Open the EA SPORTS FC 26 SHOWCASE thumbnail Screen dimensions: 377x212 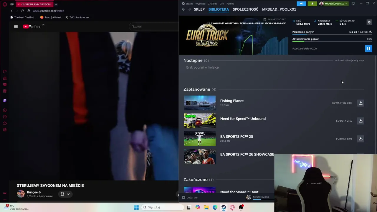point(200,157)
